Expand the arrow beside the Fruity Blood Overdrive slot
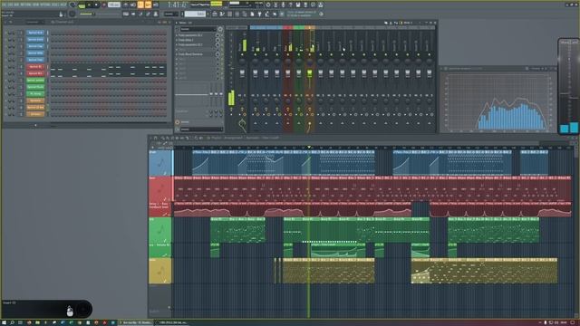 coord(177,54)
